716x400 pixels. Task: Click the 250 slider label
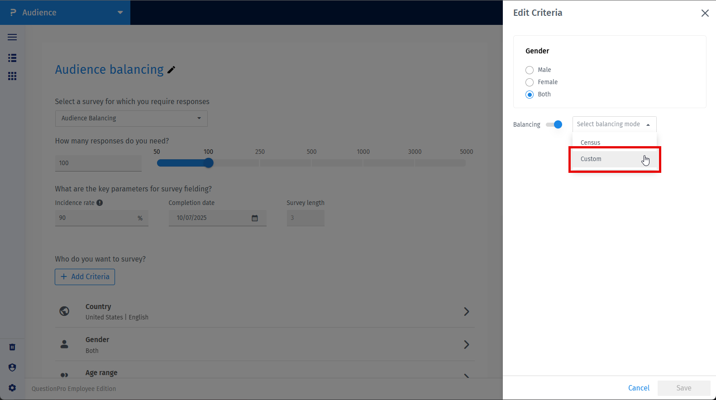[260, 152]
